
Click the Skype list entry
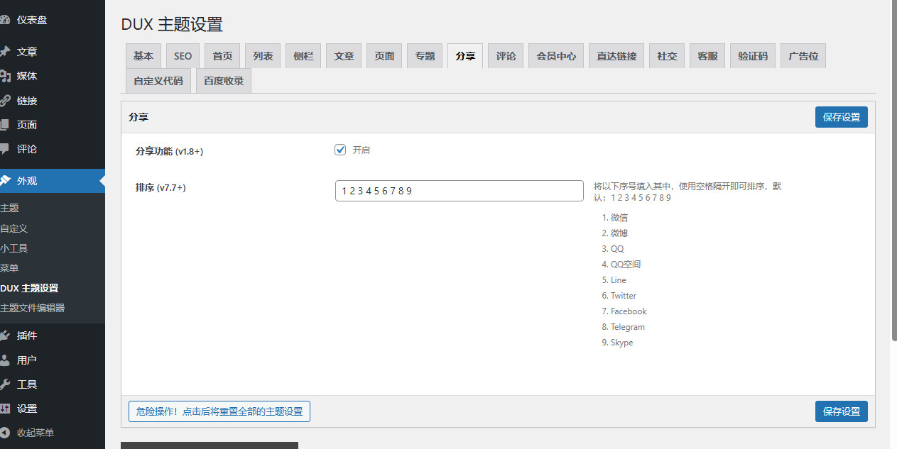pos(621,343)
